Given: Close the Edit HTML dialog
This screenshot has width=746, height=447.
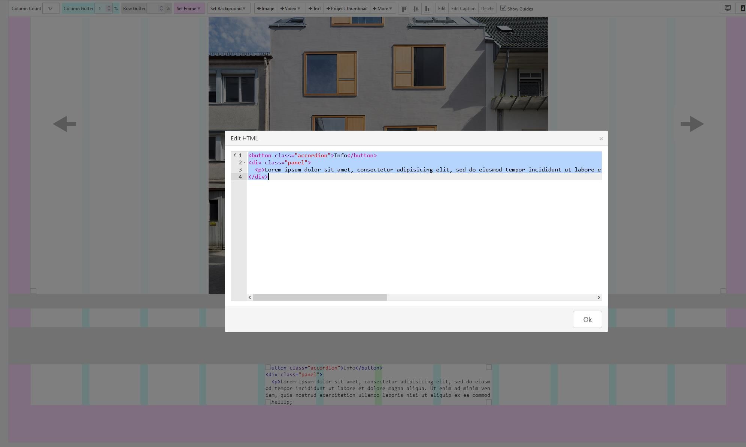Looking at the screenshot, I should pyautogui.click(x=601, y=139).
